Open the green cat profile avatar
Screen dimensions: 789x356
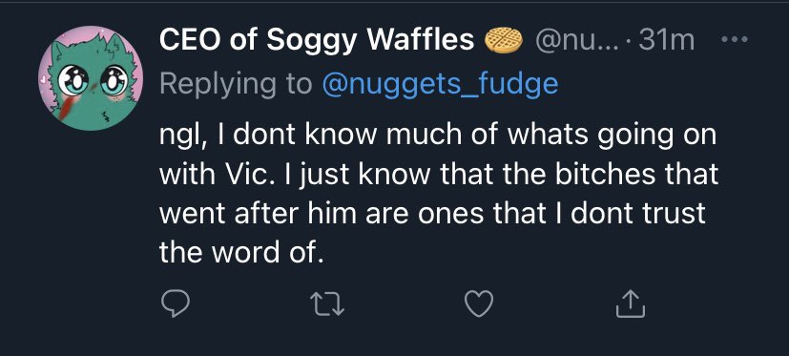[x=90, y=78]
